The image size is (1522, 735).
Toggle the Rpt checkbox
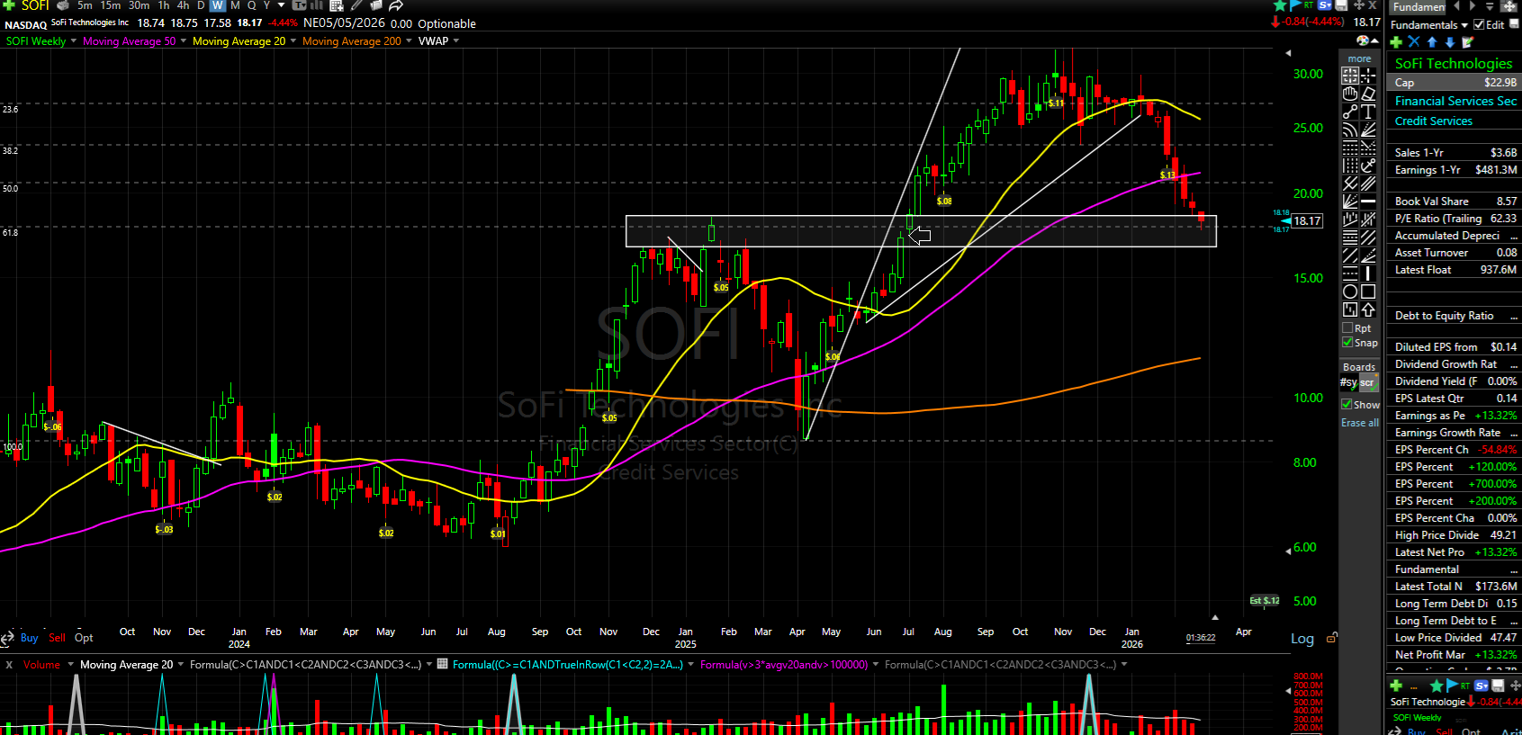coord(1347,328)
